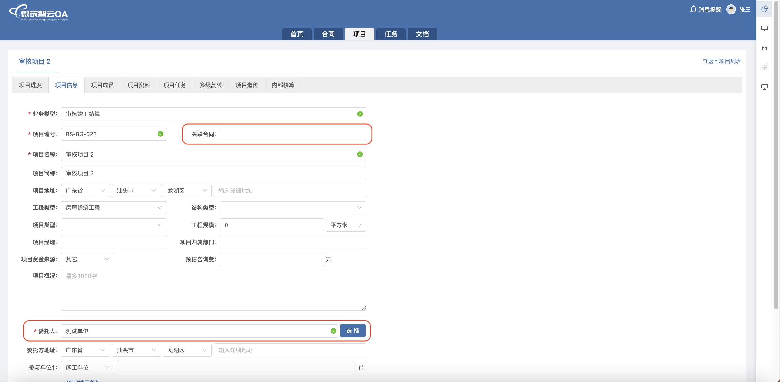Open the 平方米 unit dropdown
780x382 pixels.
click(x=346, y=225)
